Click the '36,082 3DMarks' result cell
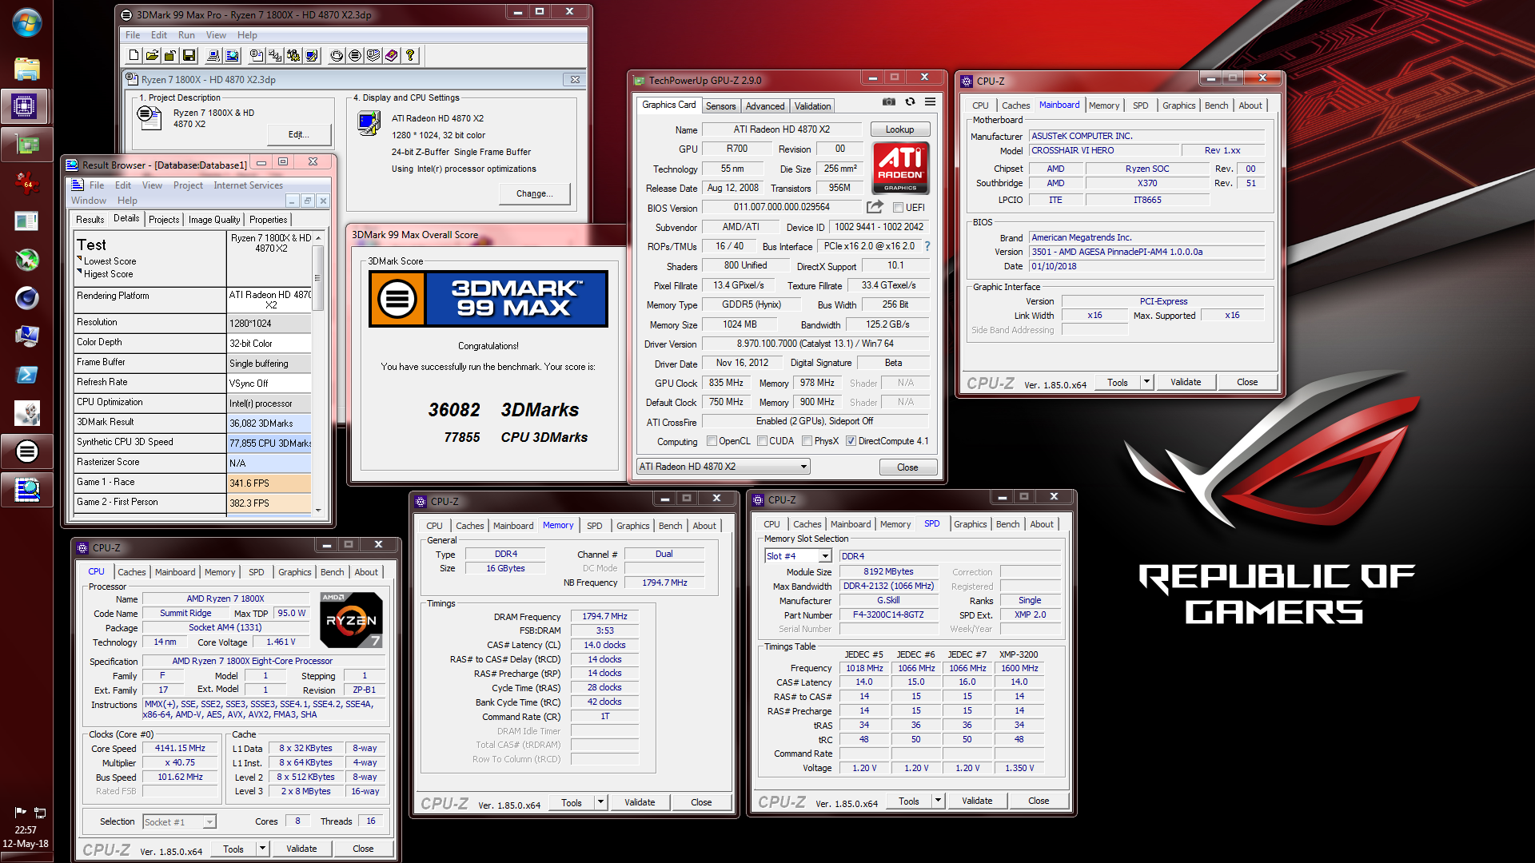 pos(269,424)
